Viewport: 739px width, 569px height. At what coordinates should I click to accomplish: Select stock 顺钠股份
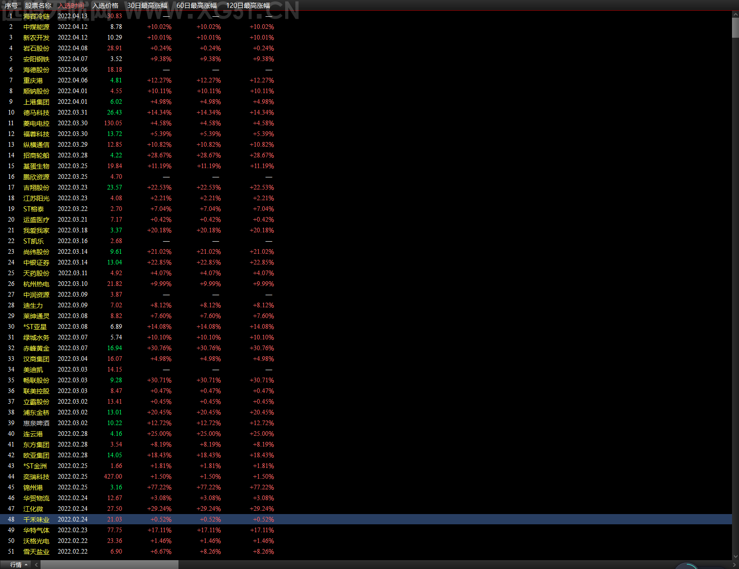click(x=36, y=91)
